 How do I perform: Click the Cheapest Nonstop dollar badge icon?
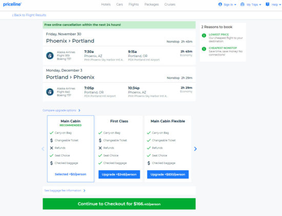[204, 49]
